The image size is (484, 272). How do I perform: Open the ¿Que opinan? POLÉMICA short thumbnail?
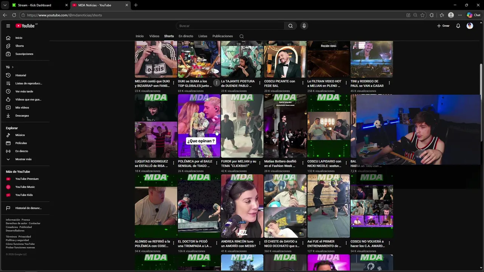click(199, 126)
